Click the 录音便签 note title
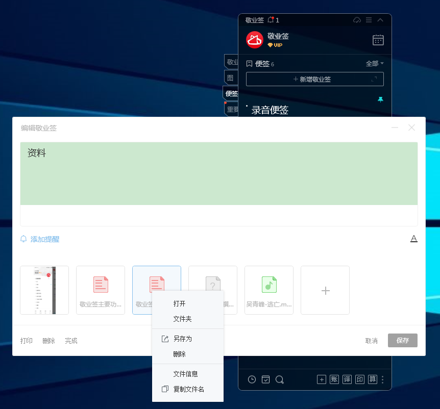 pos(270,110)
